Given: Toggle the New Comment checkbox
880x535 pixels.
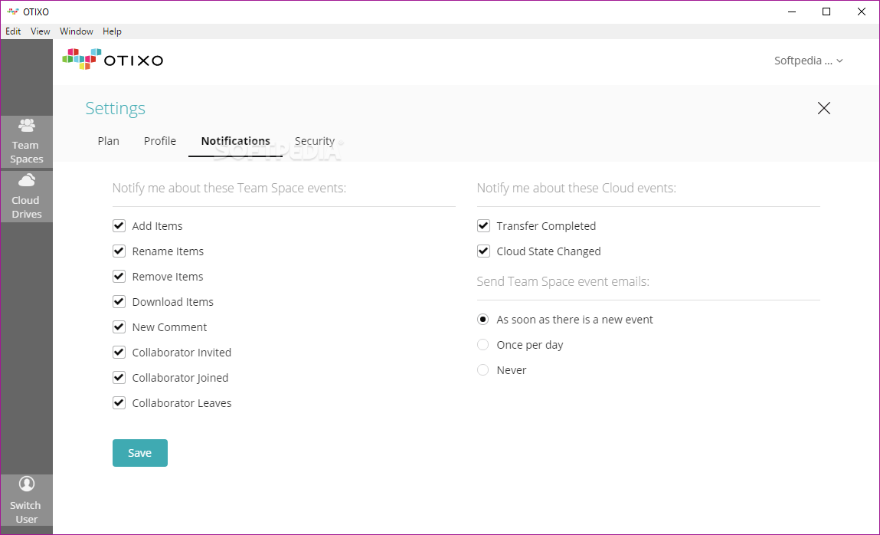Looking at the screenshot, I should tap(119, 327).
